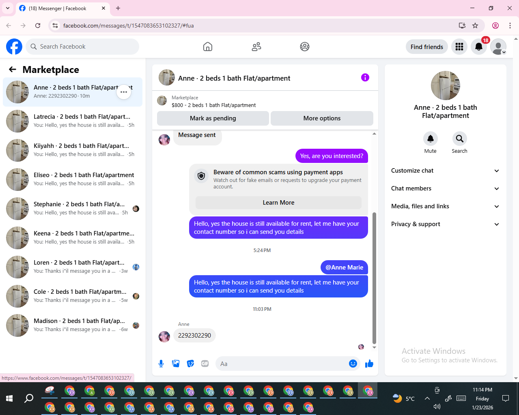Expand the Privacy & support section
519x415 pixels.
coord(445,224)
